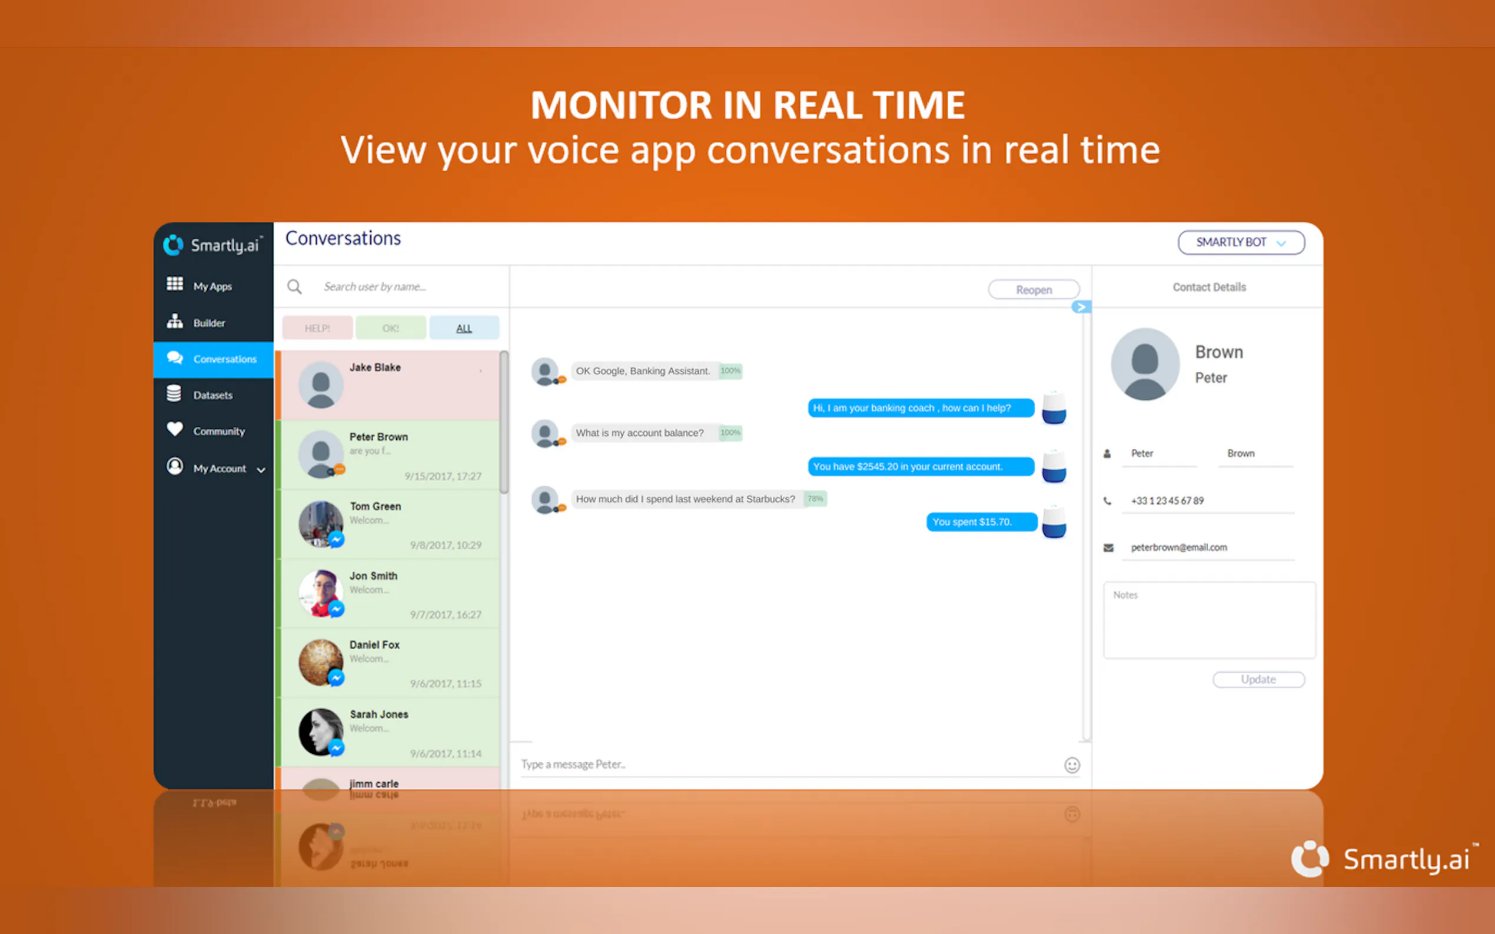Viewport: 1495px width, 934px height.
Task: Click the Community heart icon
Action: (175, 429)
